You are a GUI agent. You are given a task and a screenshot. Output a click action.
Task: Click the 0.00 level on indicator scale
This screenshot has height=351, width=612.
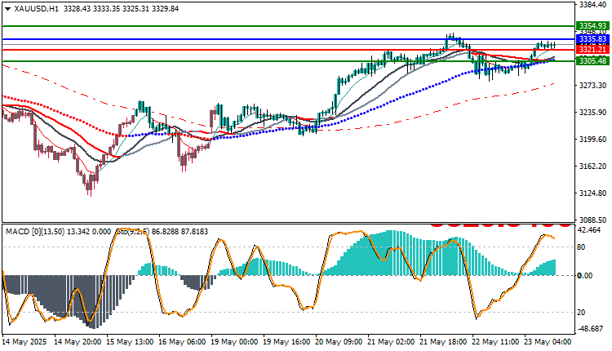point(585,276)
